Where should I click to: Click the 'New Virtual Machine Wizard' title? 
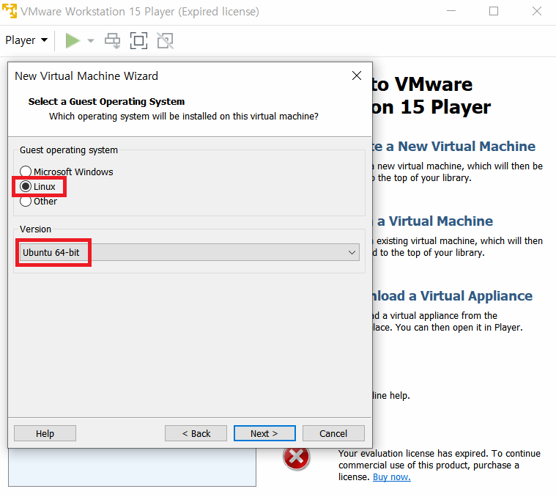tap(86, 76)
